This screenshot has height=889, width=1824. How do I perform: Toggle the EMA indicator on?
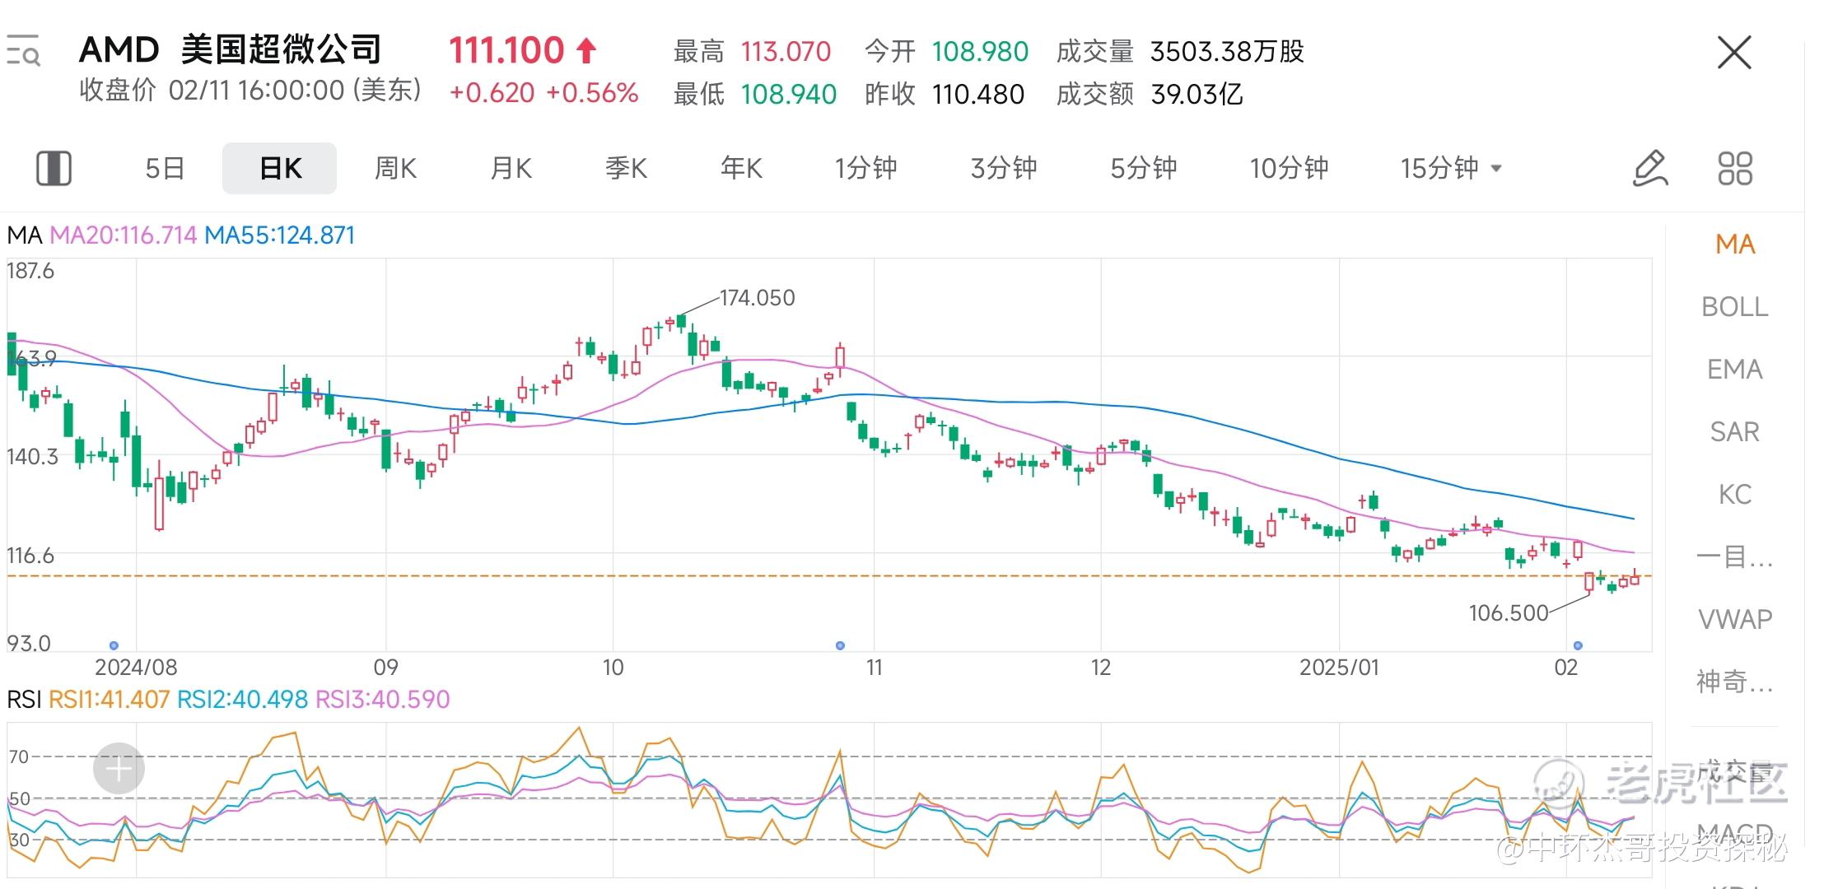1734,370
